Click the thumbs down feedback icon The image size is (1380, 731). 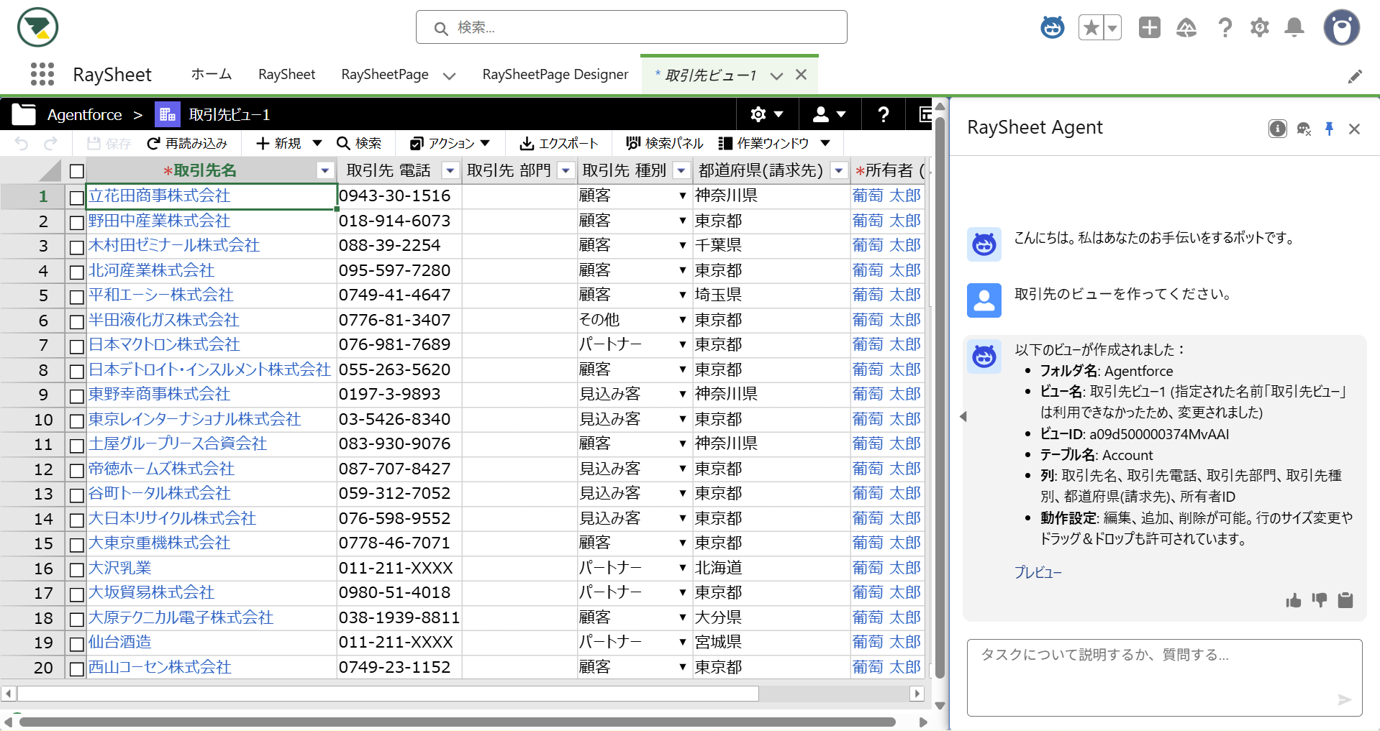click(x=1319, y=600)
